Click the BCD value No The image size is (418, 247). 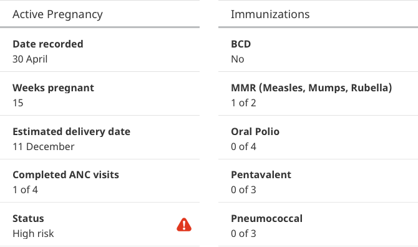(238, 59)
